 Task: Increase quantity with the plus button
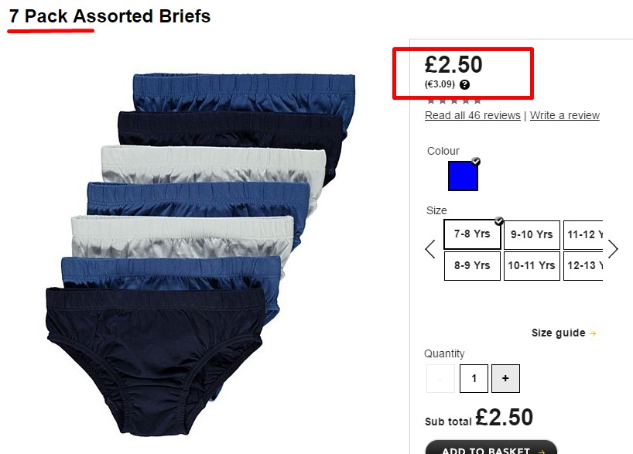coord(505,378)
